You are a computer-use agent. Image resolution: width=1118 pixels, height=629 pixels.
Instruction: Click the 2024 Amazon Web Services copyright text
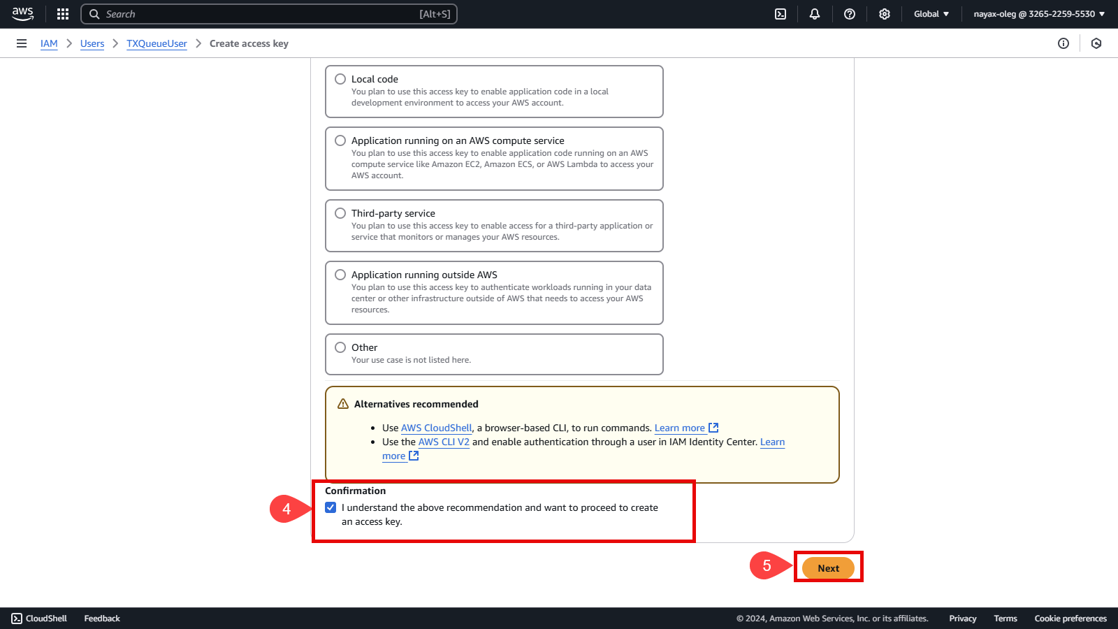[x=832, y=619]
